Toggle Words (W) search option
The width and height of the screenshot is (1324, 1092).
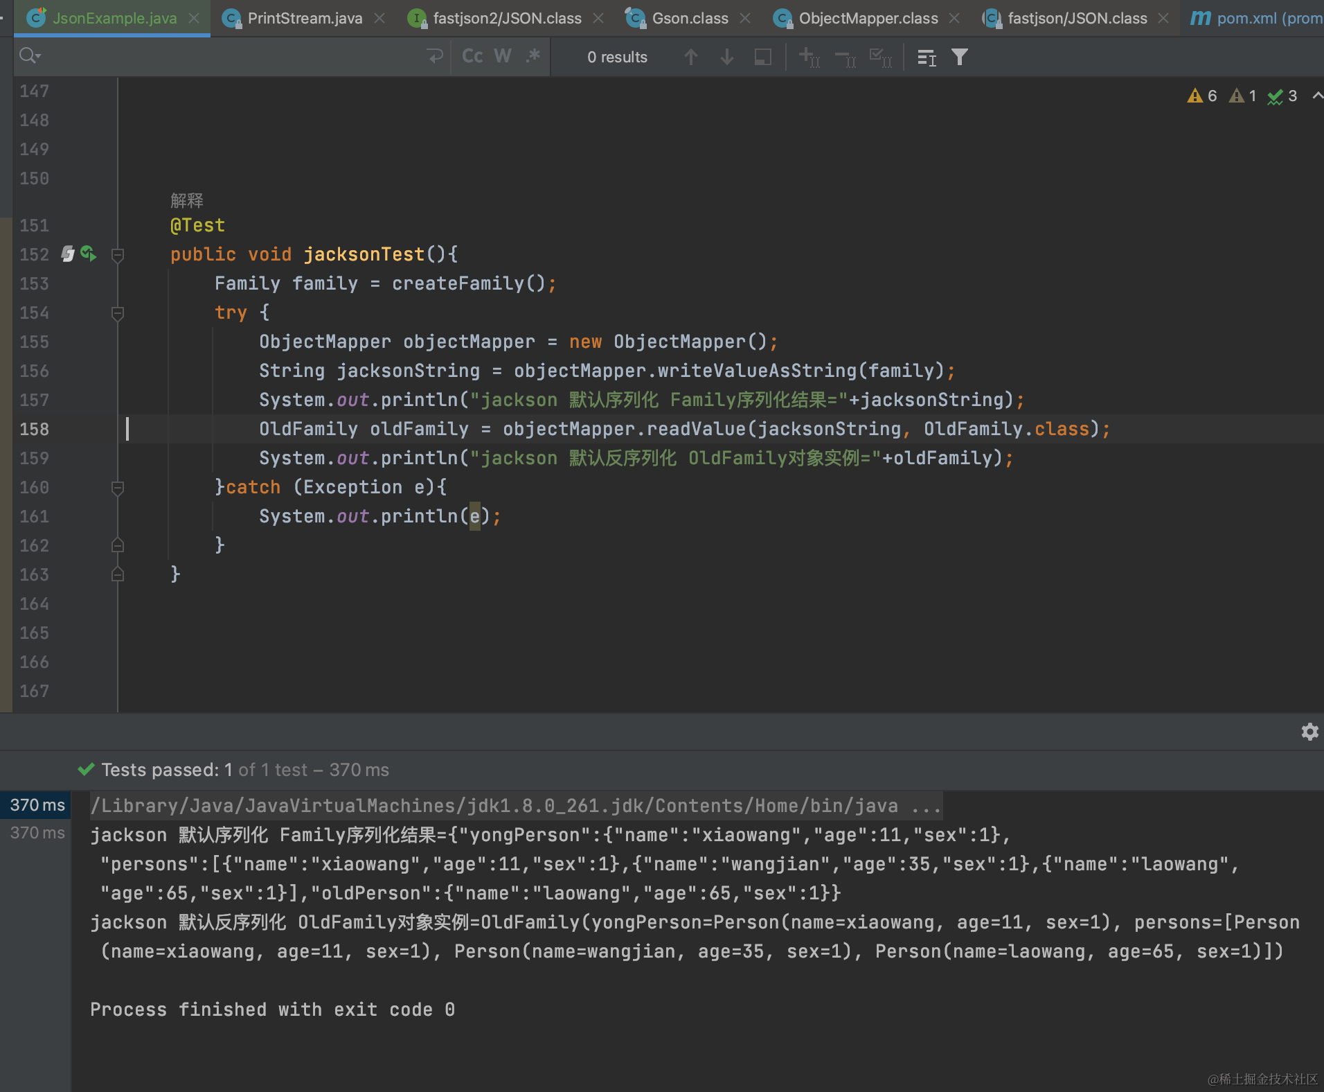click(x=503, y=56)
